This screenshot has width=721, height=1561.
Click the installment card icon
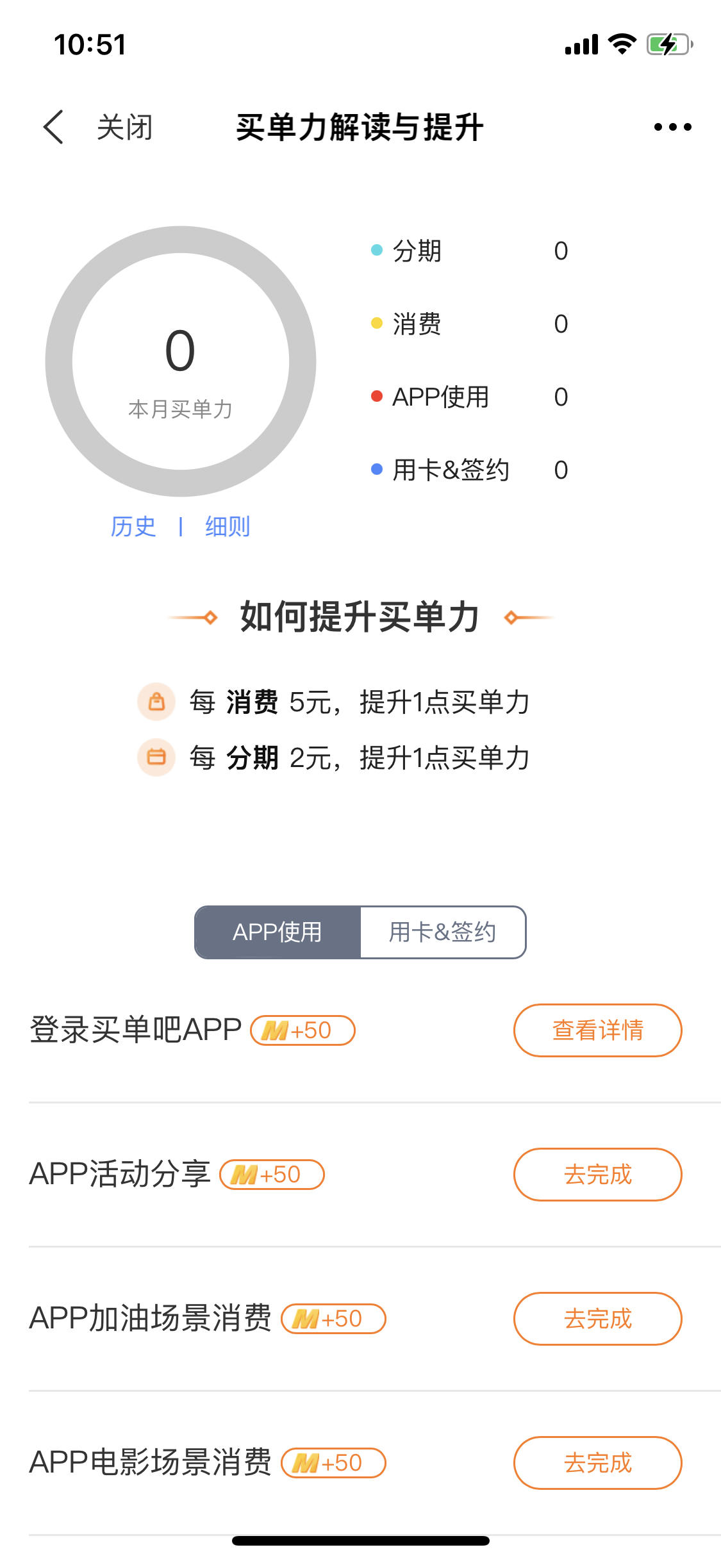point(156,757)
